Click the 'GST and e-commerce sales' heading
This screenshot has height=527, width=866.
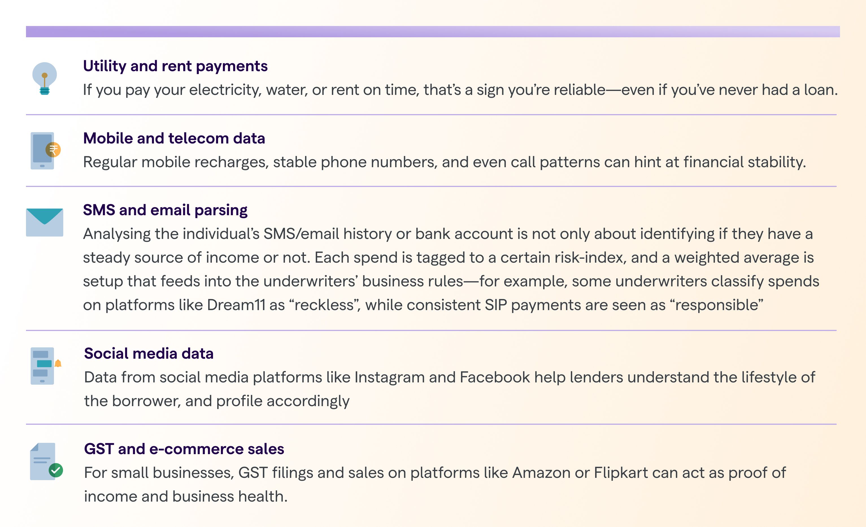click(x=184, y=449)
